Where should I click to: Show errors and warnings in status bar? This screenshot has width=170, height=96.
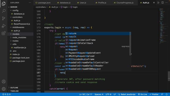6,94
